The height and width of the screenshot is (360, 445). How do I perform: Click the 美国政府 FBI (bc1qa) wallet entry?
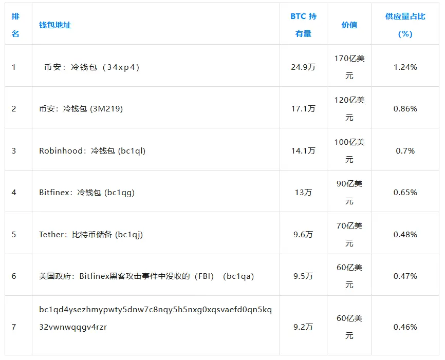146,276
